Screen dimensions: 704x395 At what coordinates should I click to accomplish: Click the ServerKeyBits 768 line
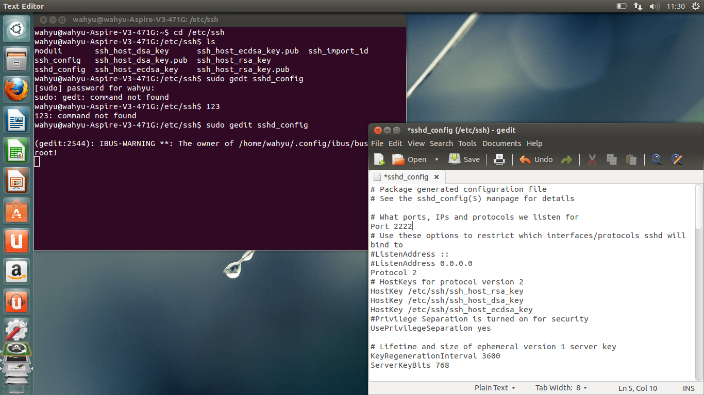[410, 365]
